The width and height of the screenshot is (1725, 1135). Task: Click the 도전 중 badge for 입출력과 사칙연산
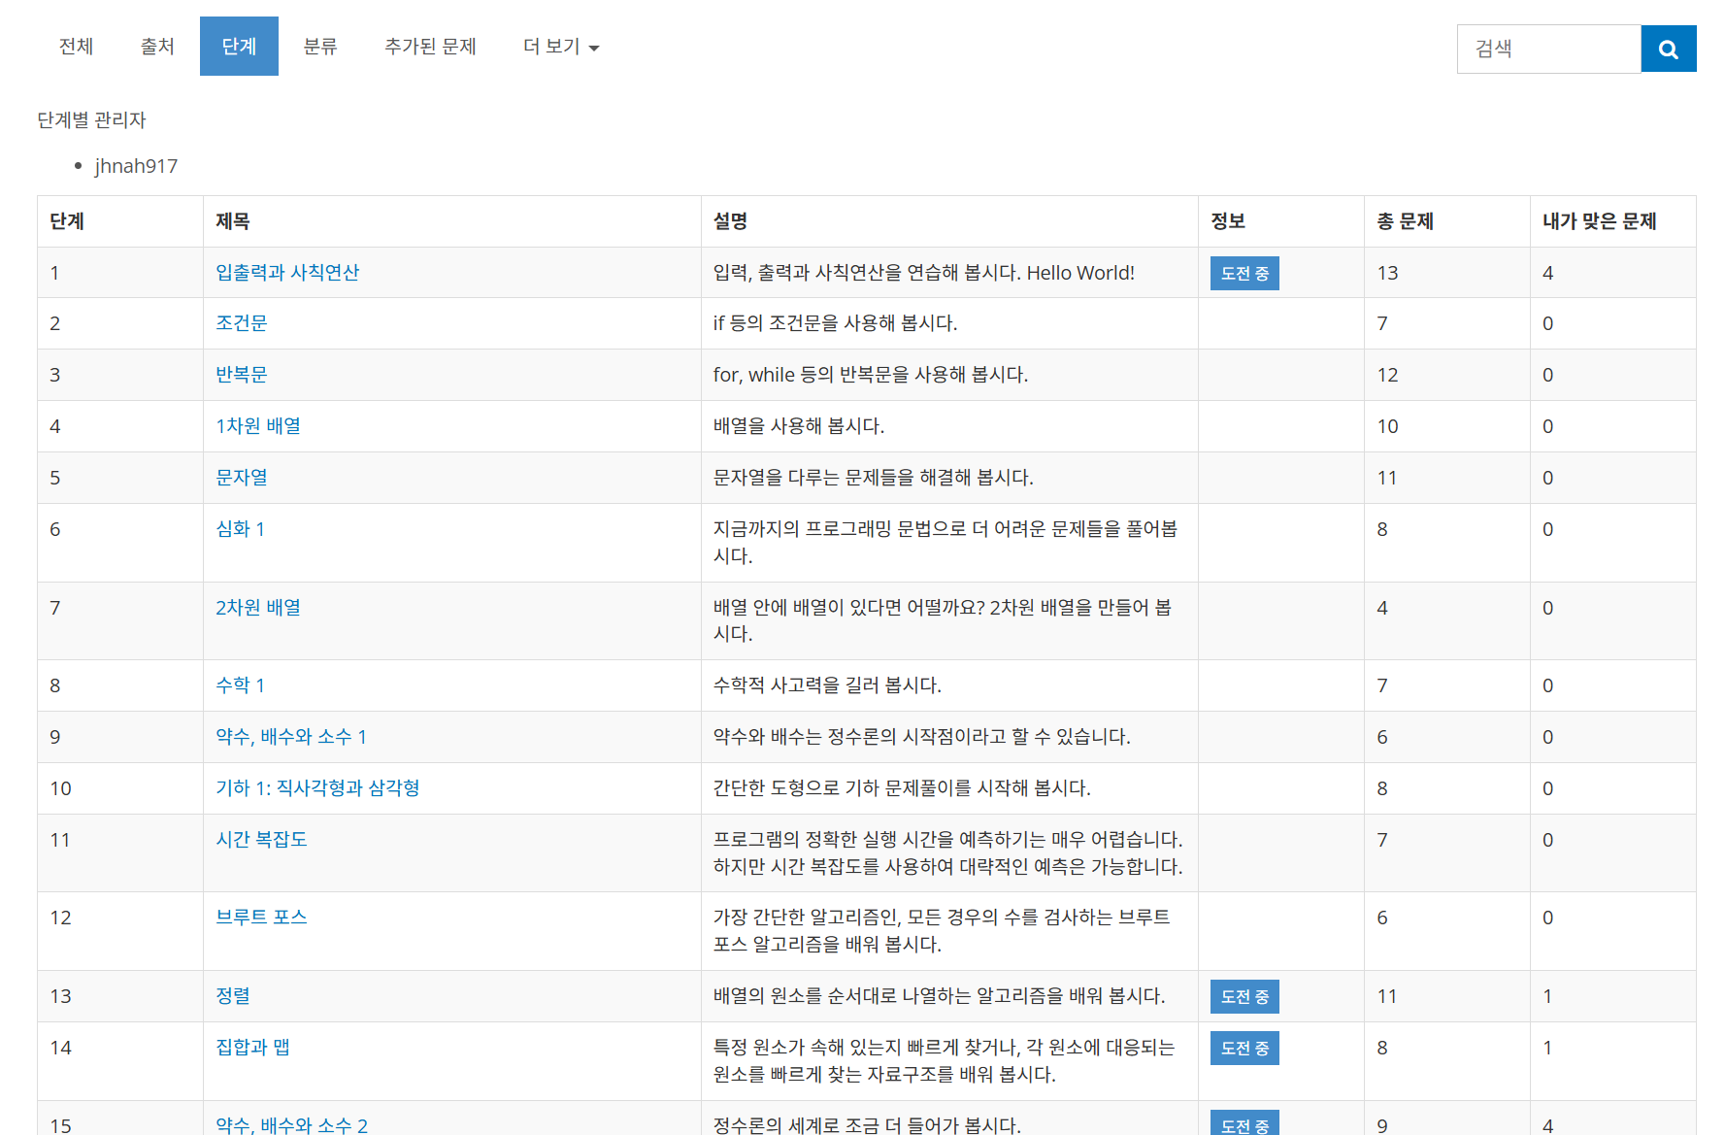coord(1244,273)
